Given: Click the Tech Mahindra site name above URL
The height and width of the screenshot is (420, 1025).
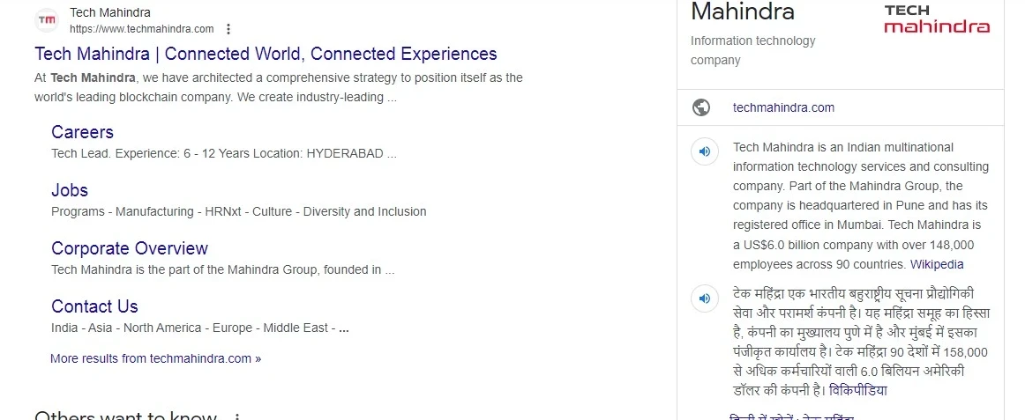Looking at the screenshot, I should click(110, 12).
